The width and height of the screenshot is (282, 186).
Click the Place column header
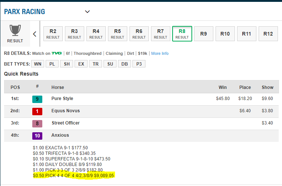point(245,87)
